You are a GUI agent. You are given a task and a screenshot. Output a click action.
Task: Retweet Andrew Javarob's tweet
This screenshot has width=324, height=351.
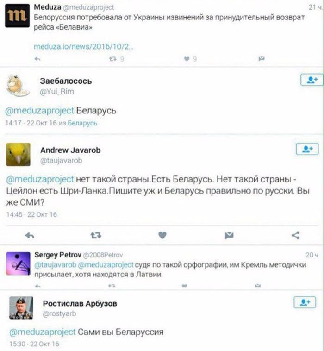(96, 235)
